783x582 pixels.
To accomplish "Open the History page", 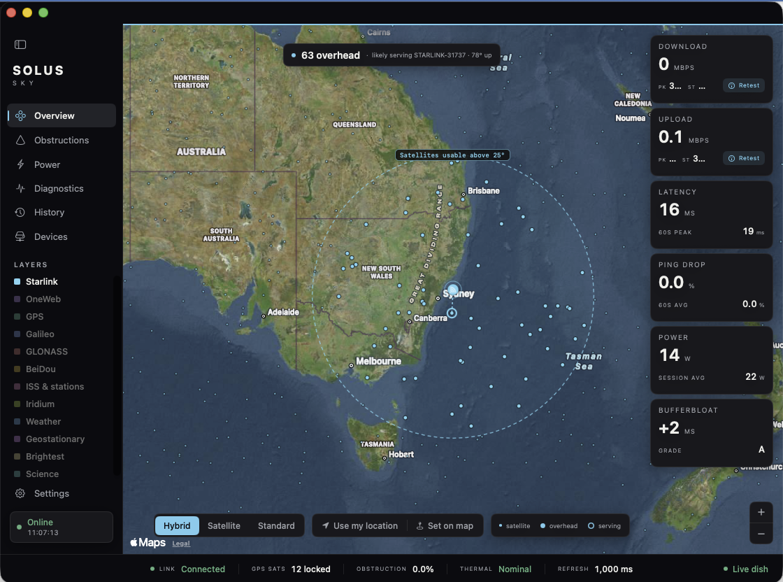I will 62,213.
